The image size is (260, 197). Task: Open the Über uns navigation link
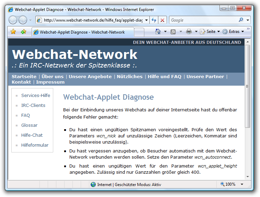coord(53,77)
